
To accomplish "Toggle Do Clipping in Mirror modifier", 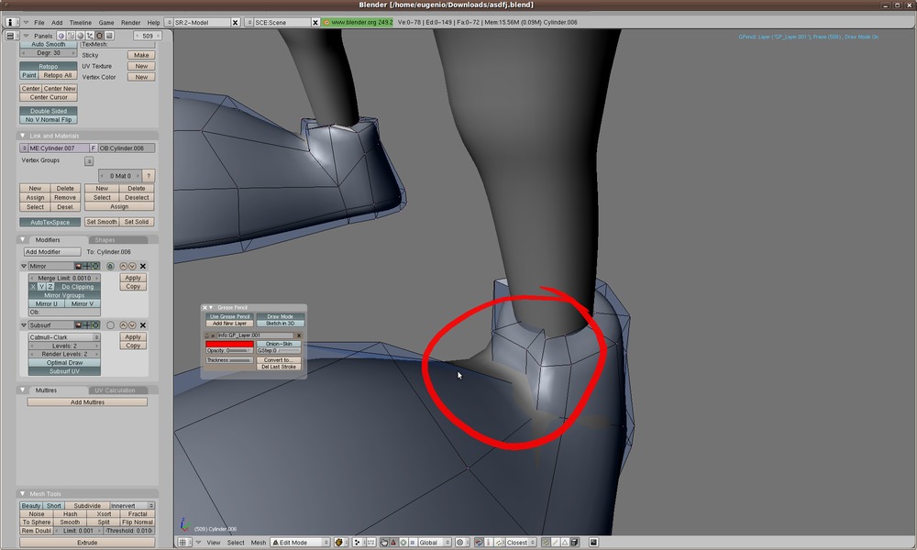I will click(78, 287).
